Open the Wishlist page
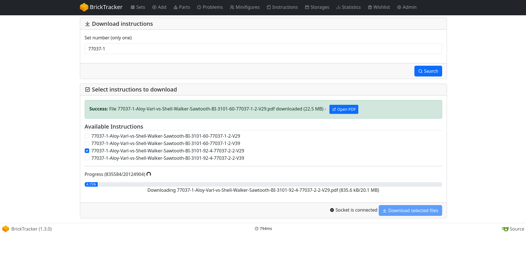 pyautogui.click(x=379, y=7)
